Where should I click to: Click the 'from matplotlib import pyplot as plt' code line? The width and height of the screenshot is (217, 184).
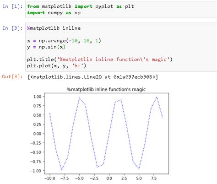pyautogui.click(x=81, y=6)
